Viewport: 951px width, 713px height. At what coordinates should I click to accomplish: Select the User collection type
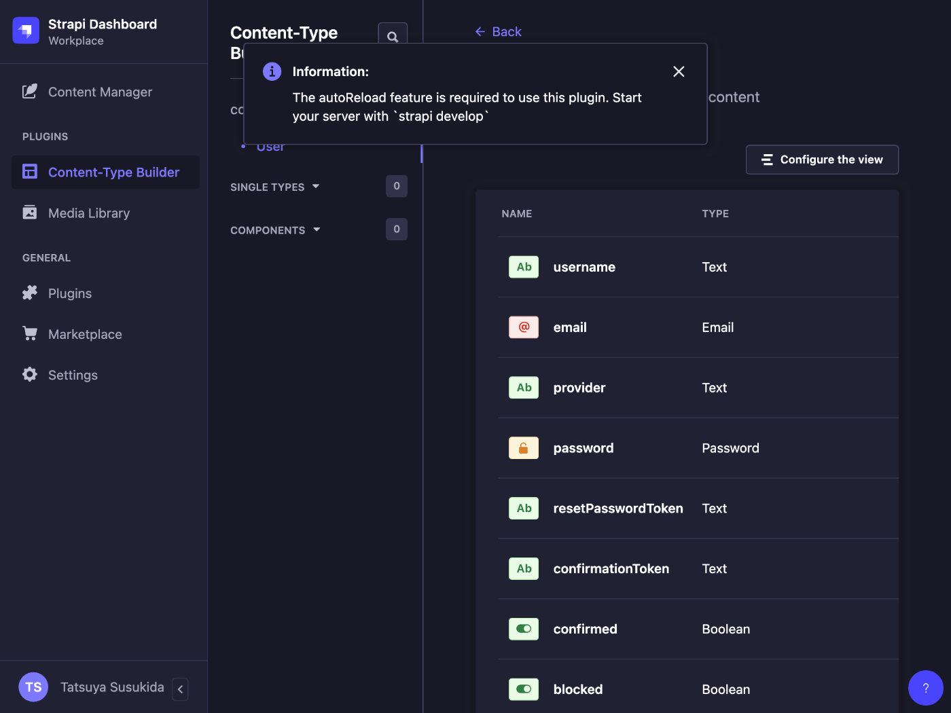(270, 147)
